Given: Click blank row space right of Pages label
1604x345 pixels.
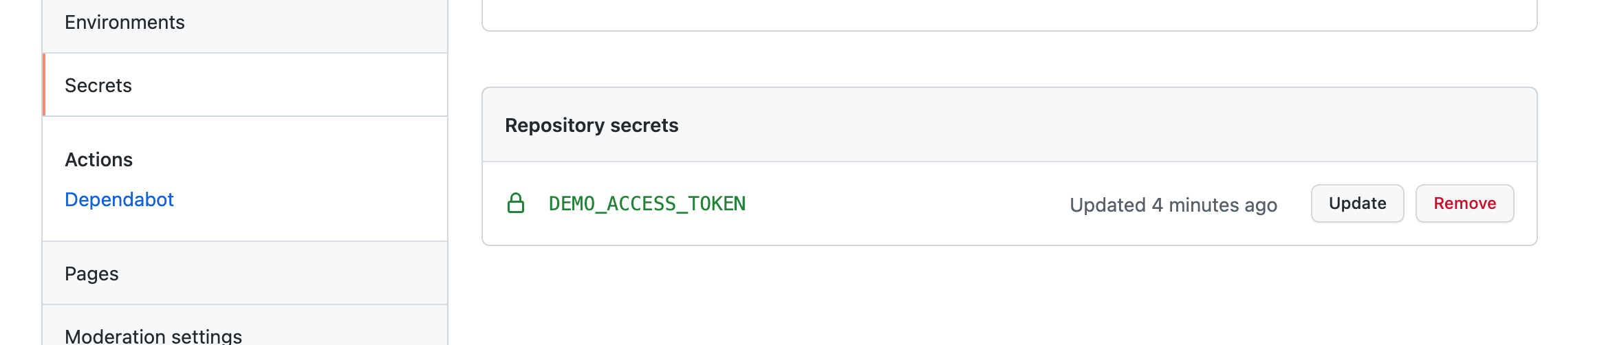Looking at the screenshot, I should click(x=283, y=274).
